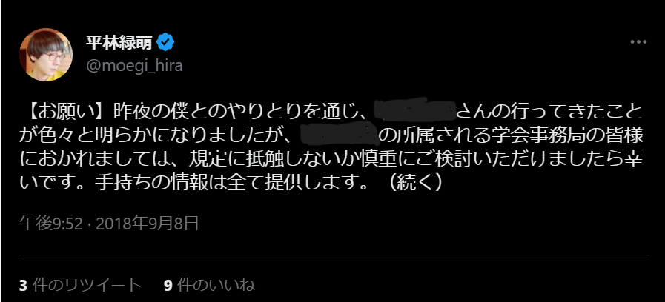Open the 平林緑萌 display name profile link

[119, 42]
